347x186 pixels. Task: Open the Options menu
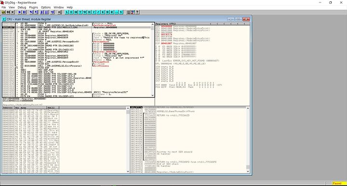(x=46, y=7)
